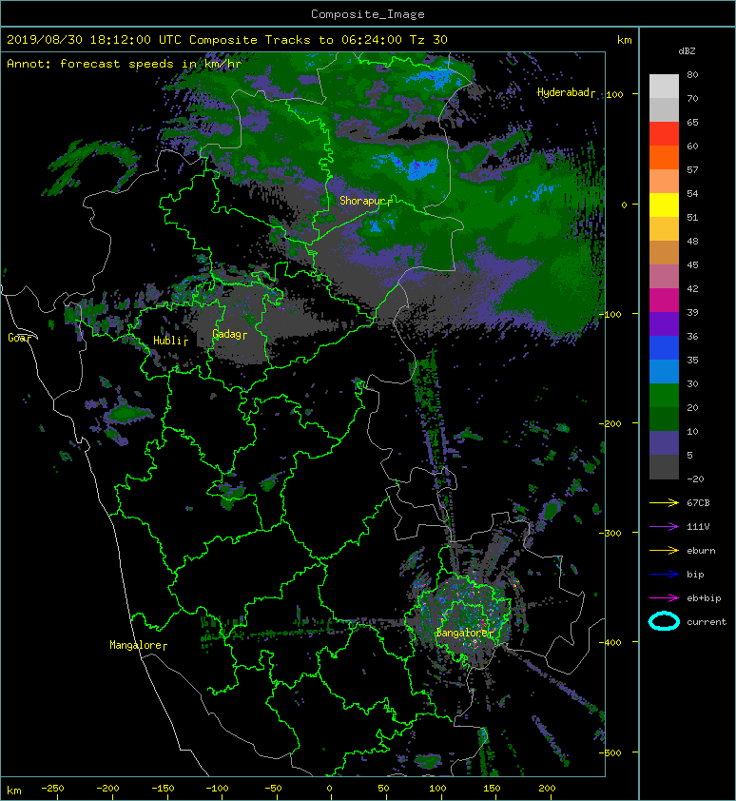This screenshot has height=801, width=736.
Task: Select the magenta eb+bip arrow legend icon
Action: click(x=664, y=598)
